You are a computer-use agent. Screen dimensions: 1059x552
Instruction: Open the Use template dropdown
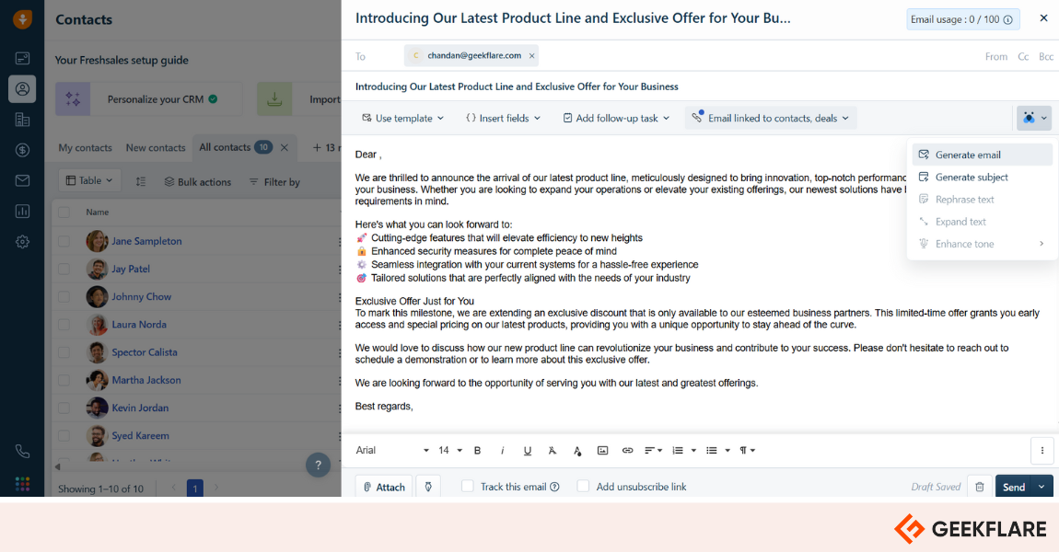(403, 118)
